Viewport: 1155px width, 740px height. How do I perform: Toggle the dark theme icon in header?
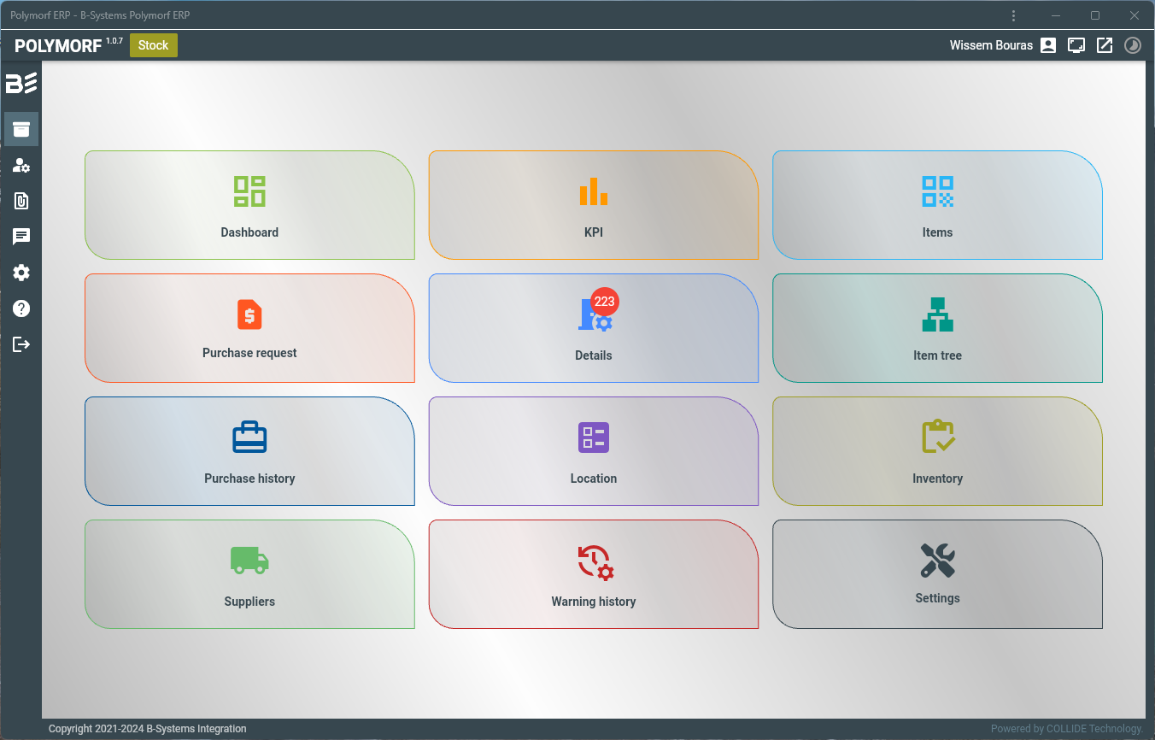pyautogui.click(x=1133, y=45)
